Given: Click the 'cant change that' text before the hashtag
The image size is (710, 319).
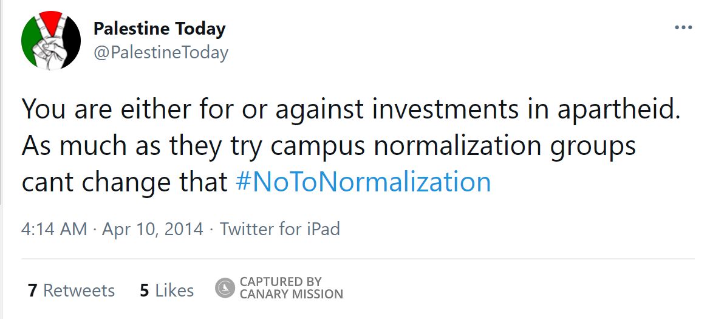Looking at the screenshot, I should 124,182.
